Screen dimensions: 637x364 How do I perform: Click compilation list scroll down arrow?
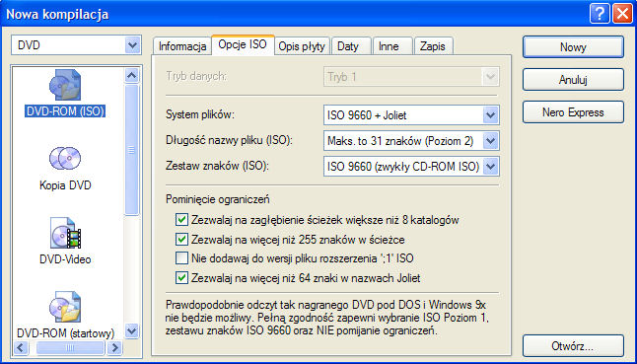point(132,330)
